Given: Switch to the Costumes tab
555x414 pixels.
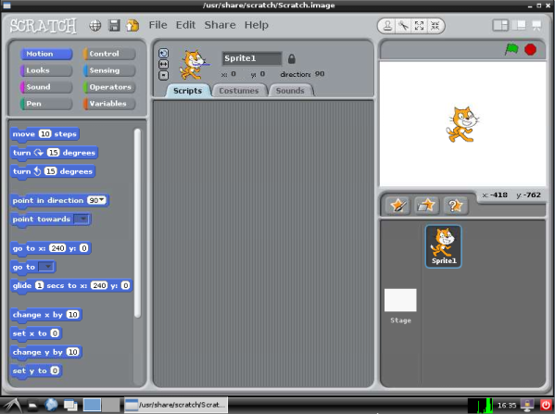Looking at the screenshot, I should pyautogui.click(x=239, y=91).
